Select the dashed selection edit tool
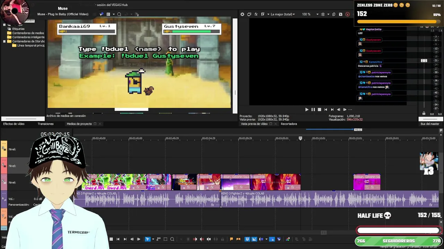The height and width of the screenshot is (249, 444). tap(165, 239)
